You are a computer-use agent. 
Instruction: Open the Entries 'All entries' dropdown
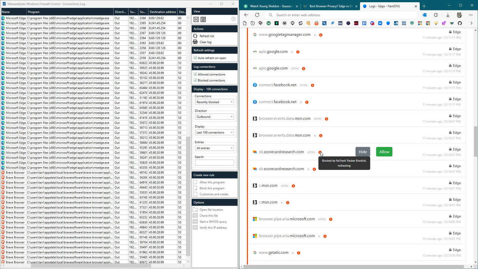tap(214, 148)
